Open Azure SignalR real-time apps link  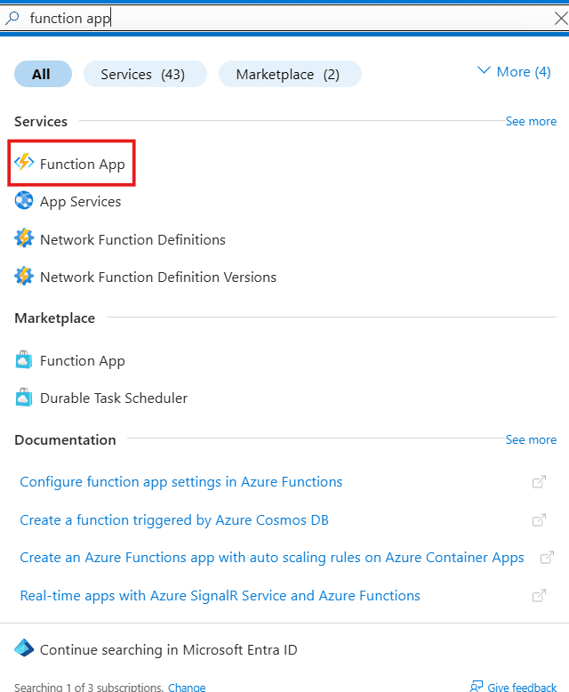click(x=220, y=595)
